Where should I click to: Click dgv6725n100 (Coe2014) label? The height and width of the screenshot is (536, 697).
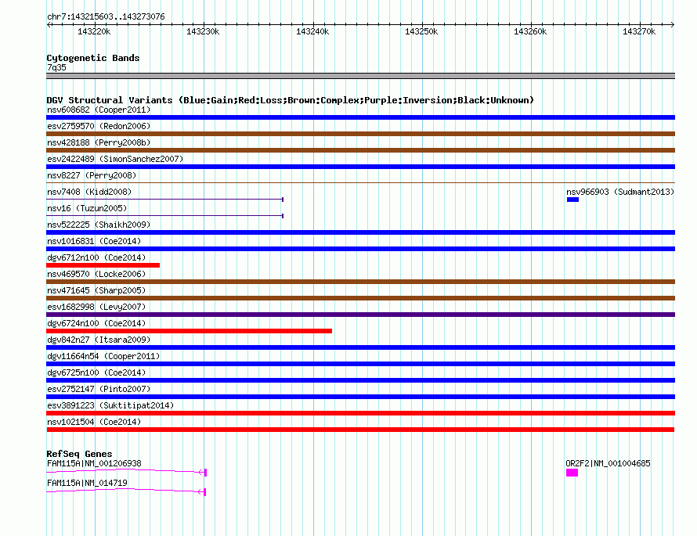pyautogui.click(x=96, y=372)
